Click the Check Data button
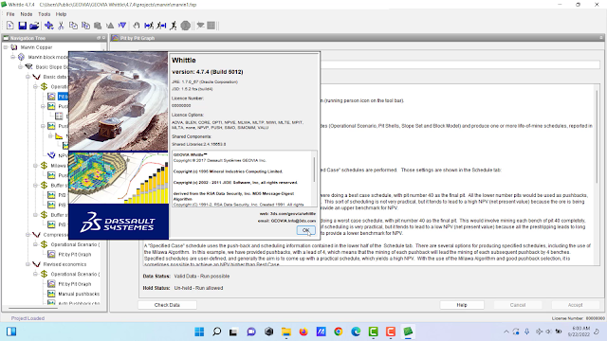This screenshot has width=607, height=341. (167, 305)
